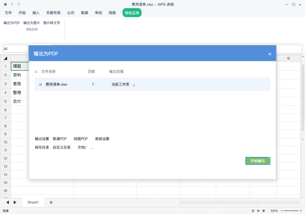The width and height of the screenshot is (305, 214).
Task: Click column G header
Action: pos(288,58)
